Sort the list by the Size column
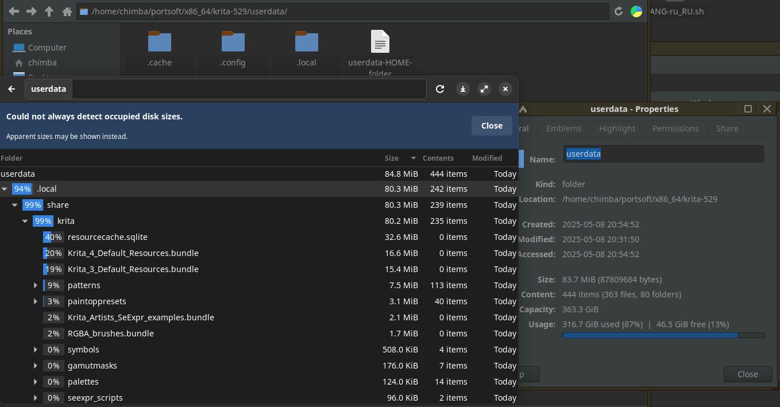This screenshot has width=780, height=407. (392, 158)
